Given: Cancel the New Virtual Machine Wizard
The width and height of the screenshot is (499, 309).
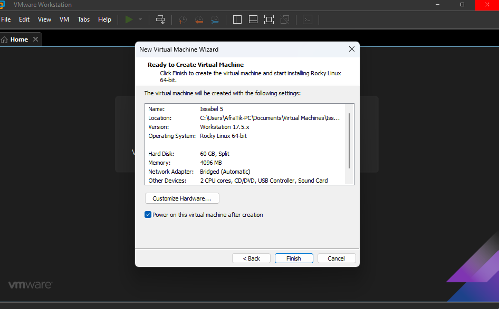Looking at the screenshot, I should pyautogui.click(x=337, y=258).
